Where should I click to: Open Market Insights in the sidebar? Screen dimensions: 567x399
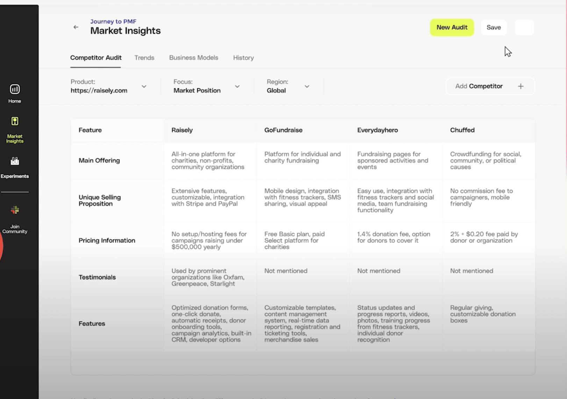pyautogui.click(x=15, y=130)
